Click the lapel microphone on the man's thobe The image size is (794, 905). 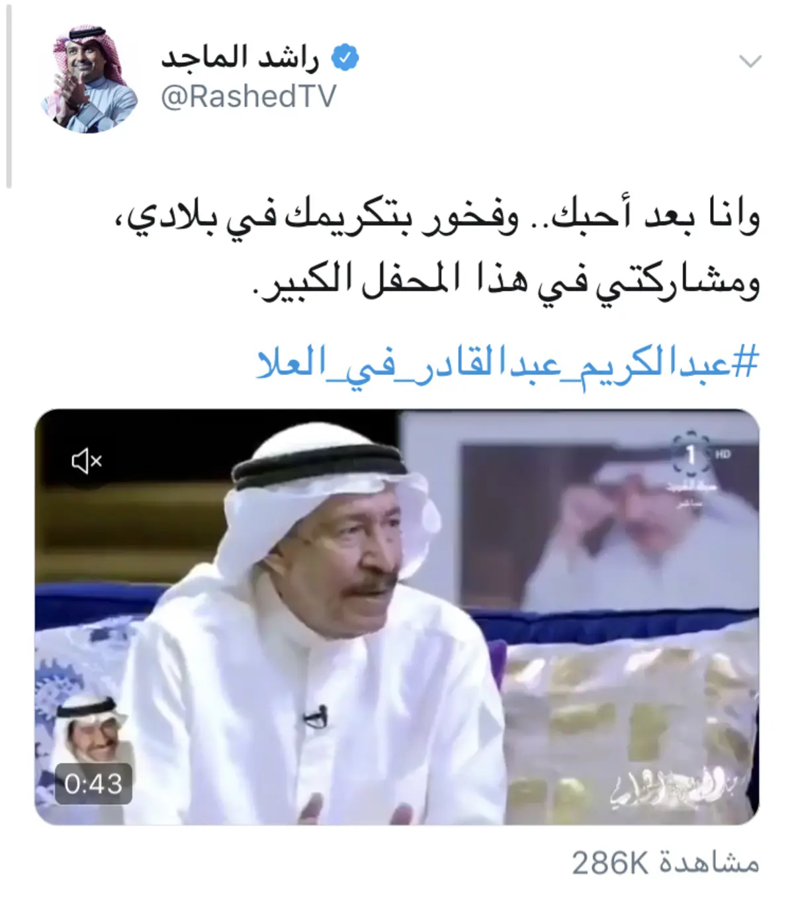316,716
